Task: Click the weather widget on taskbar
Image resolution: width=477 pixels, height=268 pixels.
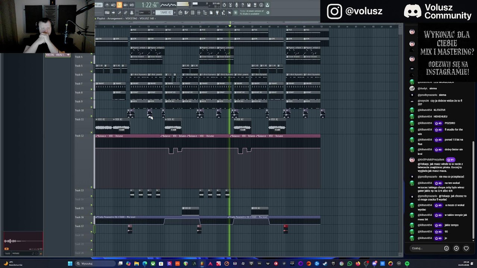Action: (13, 264)
